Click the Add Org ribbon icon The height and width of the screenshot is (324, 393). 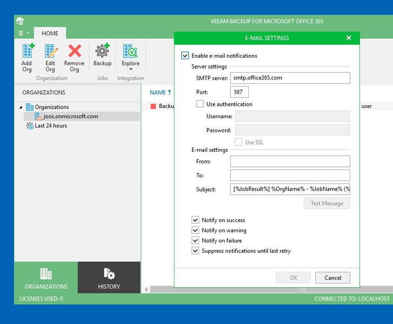coord(27,51)
